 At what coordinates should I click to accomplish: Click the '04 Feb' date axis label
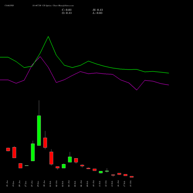[69, 184]
